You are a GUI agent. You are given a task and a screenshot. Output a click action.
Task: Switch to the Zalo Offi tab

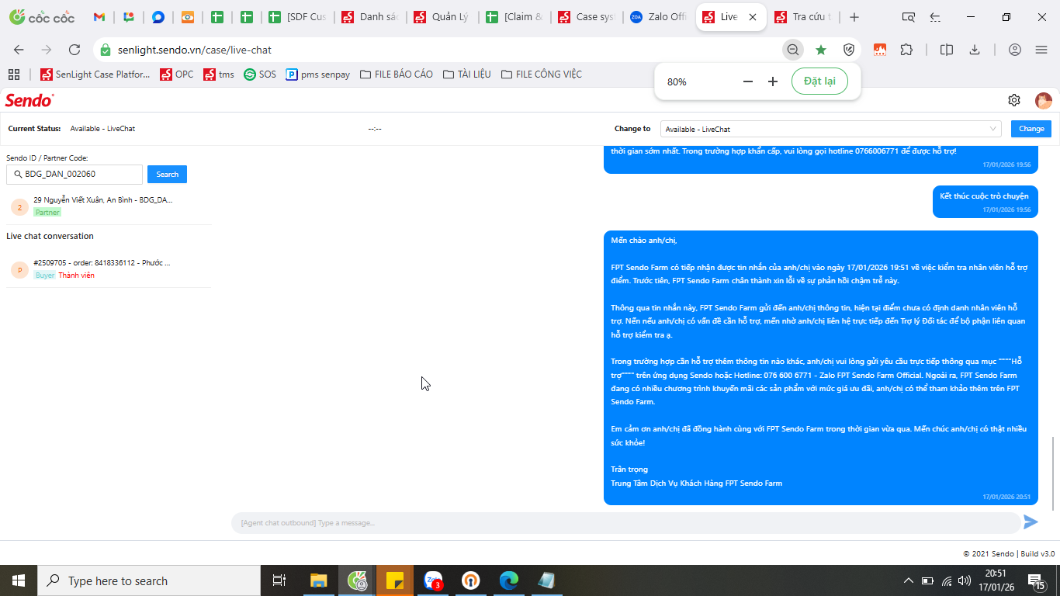pos(660,17)
